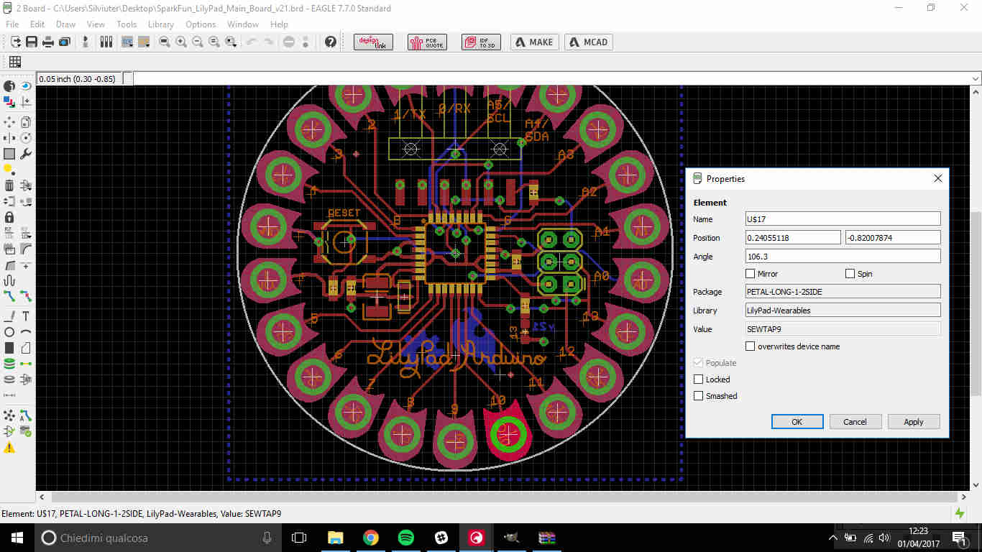Click Position Y field -0.82007874
Screen dimensions: 982x552
tap(893, 237)
